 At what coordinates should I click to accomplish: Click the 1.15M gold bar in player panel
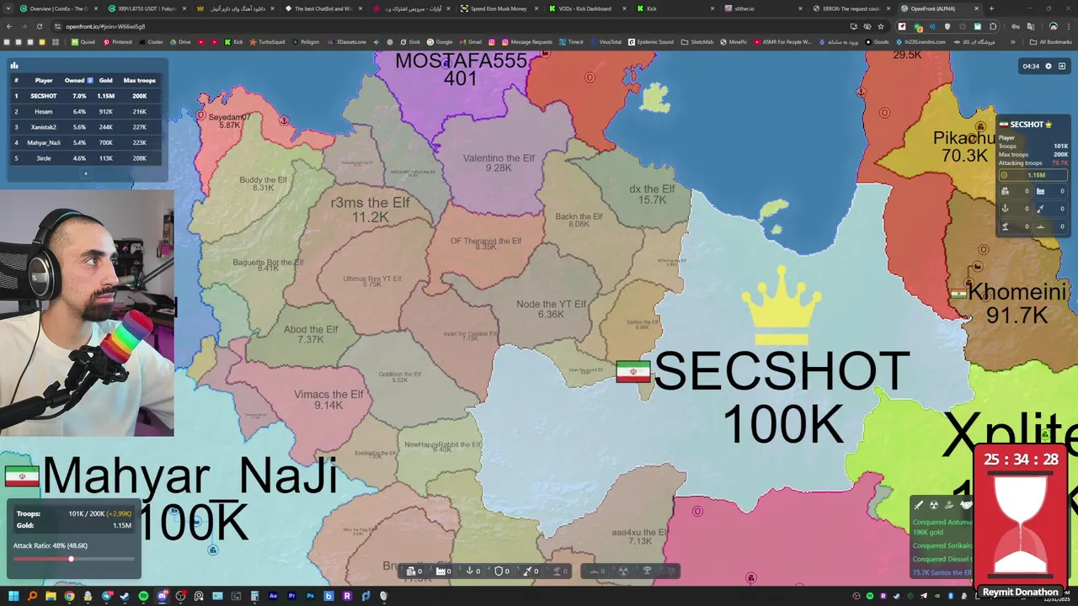coord(1033,175)
